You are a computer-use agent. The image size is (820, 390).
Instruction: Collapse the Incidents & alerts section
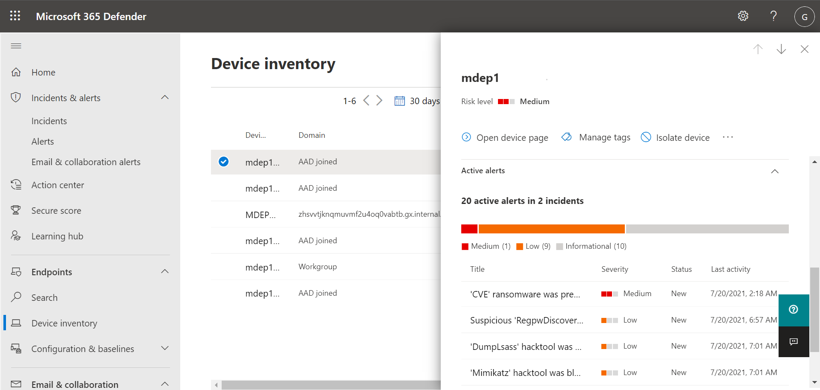(165, 98)
